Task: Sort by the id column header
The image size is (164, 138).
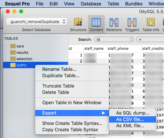Action: click(x=76, y=49)
